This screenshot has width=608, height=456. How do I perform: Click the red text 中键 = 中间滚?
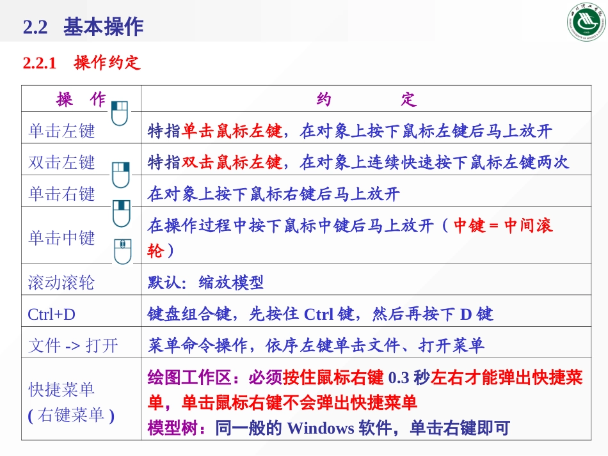(503, 225)
